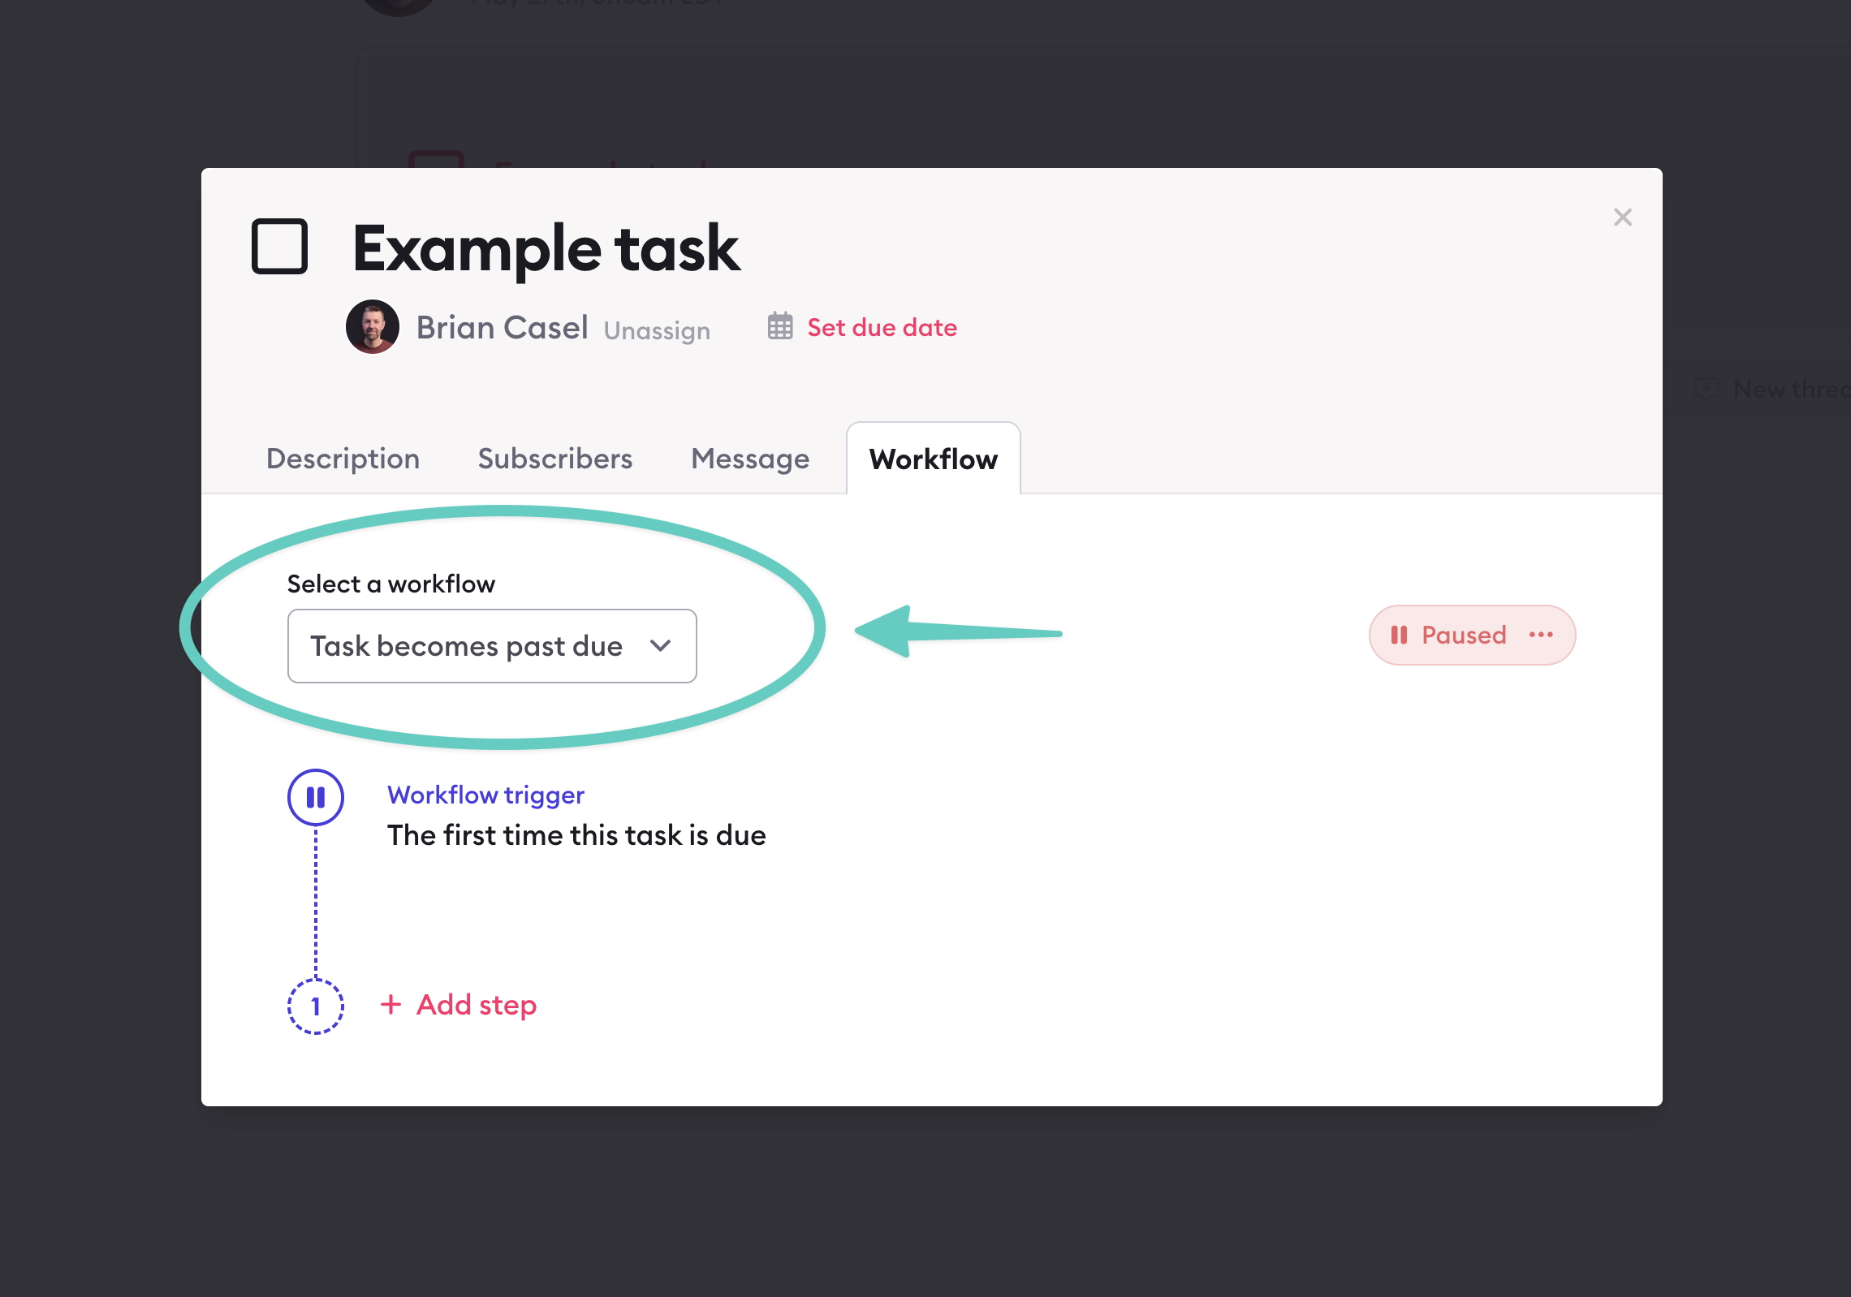
Task: Close the Example task modal with the X
Action: pos(1622,217)
